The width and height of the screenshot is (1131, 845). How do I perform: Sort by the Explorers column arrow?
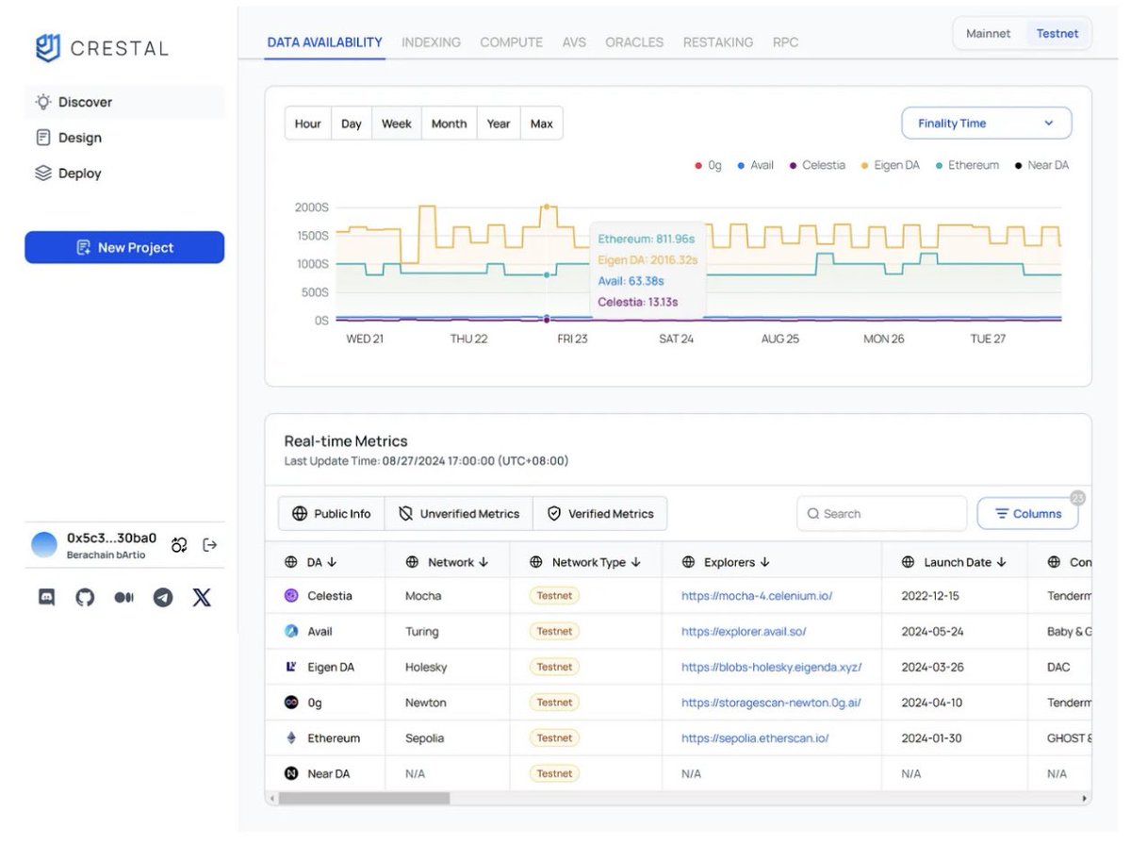click(x=764, y=562)
